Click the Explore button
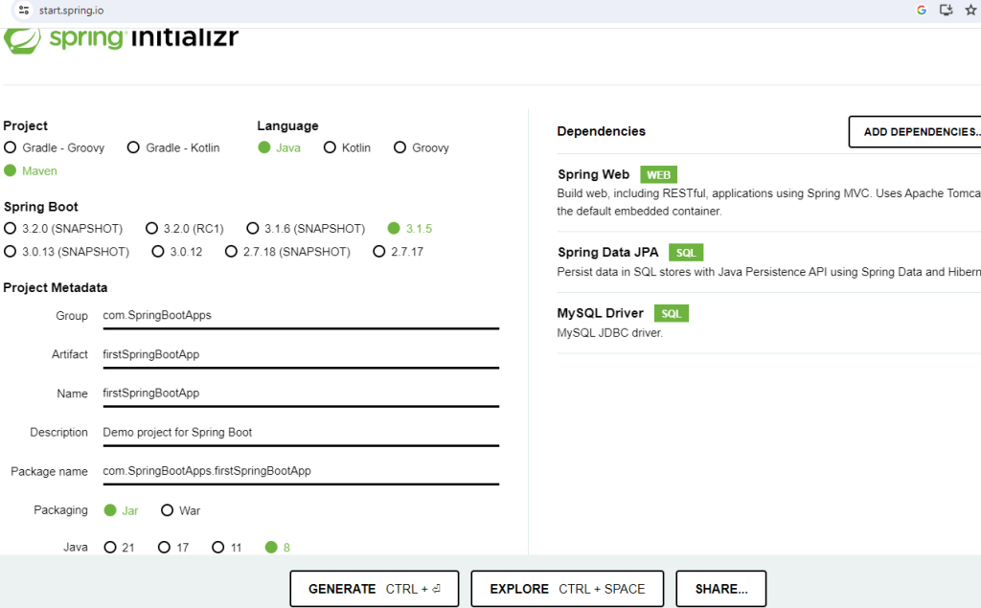981x608 pixels. 567,589
